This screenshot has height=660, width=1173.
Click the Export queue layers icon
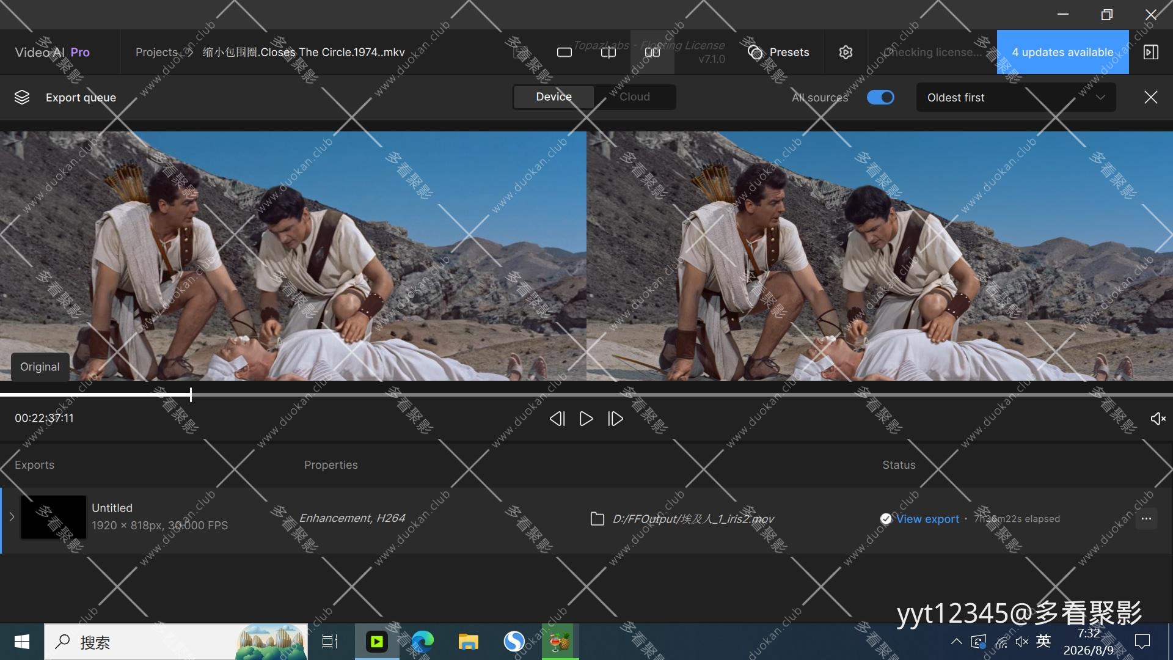click(22, 97)
